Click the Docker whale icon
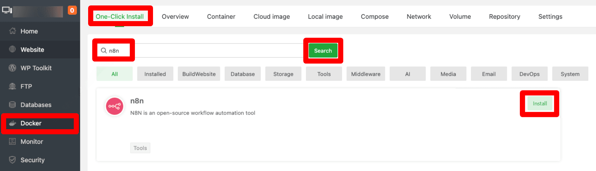The width and height of the screenshot is (596, 171). pyautogui.click(x=13, y=123)
